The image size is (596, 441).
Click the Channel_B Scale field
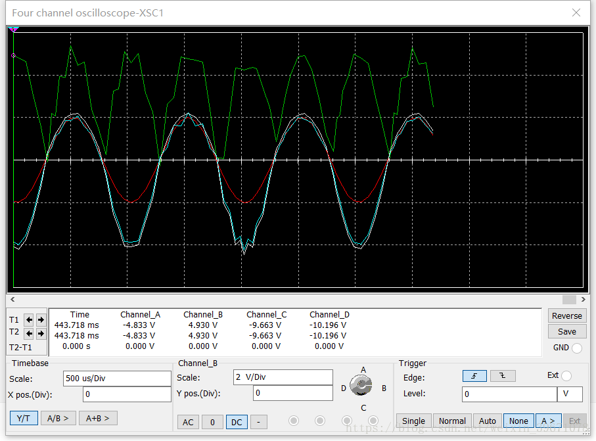[x=283, y=377]
